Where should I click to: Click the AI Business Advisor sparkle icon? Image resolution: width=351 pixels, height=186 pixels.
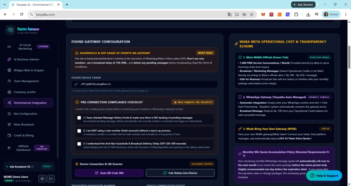[x=9, y=60]
